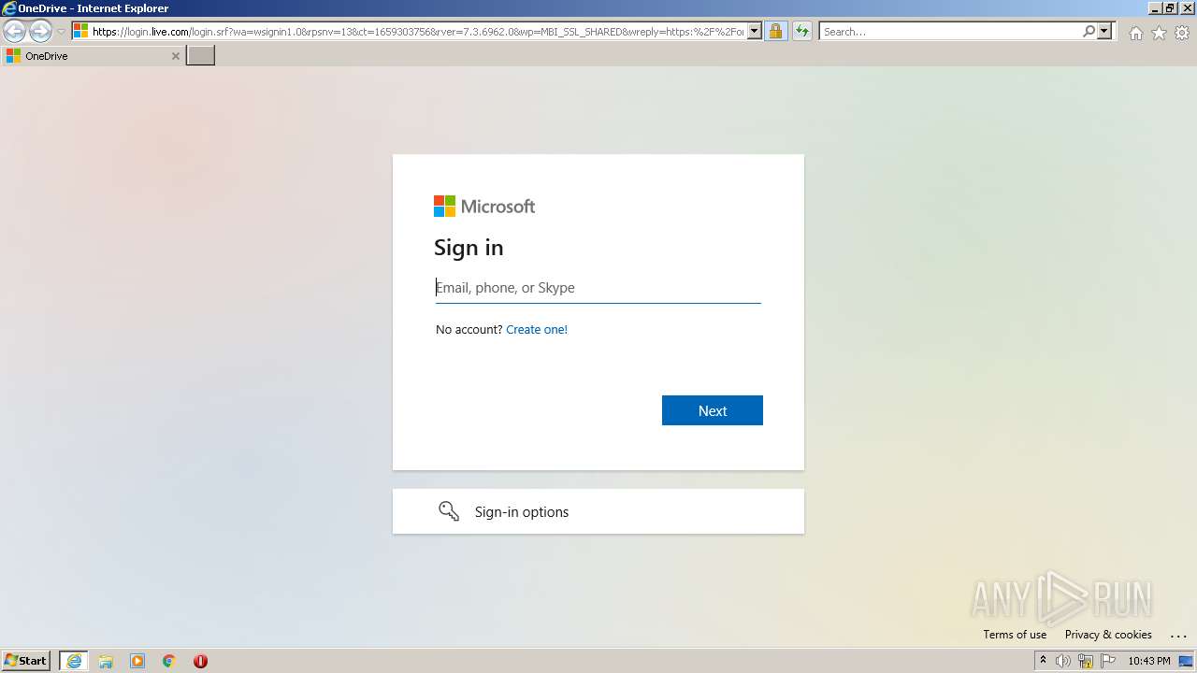Viewport: 1197px width, 673px height.
Task: Click the Show desktop button
Action: tap(1186, 661)
